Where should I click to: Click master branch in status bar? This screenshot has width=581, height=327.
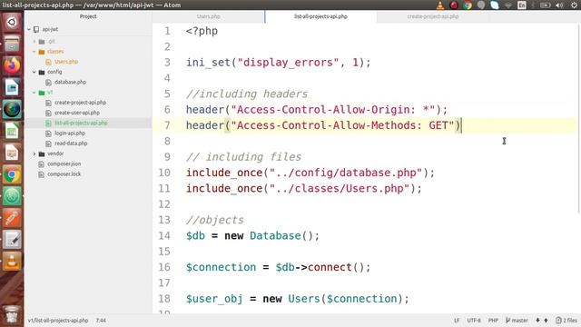pyautogui.click(x=517, y=321)
